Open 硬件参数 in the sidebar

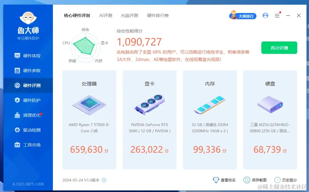click(x=28, y=71)
